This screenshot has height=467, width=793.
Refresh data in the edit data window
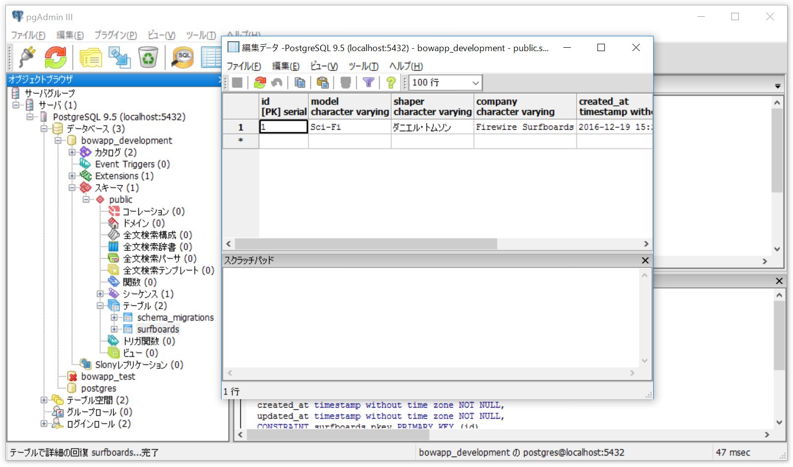(x=261, y=83)
